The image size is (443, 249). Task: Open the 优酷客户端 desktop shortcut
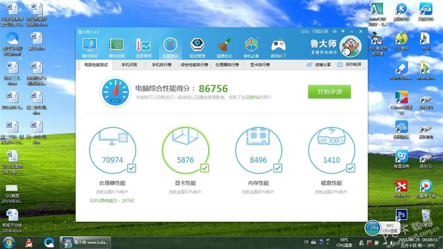coord(426,189)
